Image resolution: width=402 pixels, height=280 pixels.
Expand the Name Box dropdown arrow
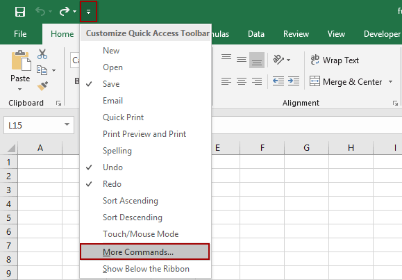coord(67,125)
